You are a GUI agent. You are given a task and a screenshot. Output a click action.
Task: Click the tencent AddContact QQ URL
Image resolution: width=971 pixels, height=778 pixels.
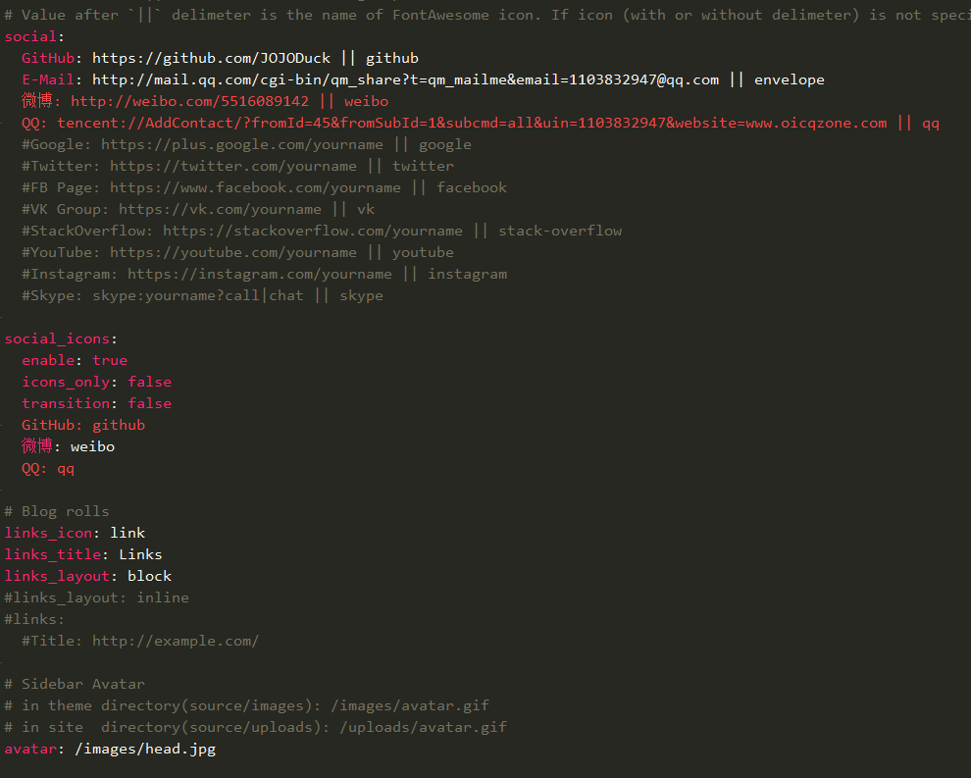(x=471, y=123)
